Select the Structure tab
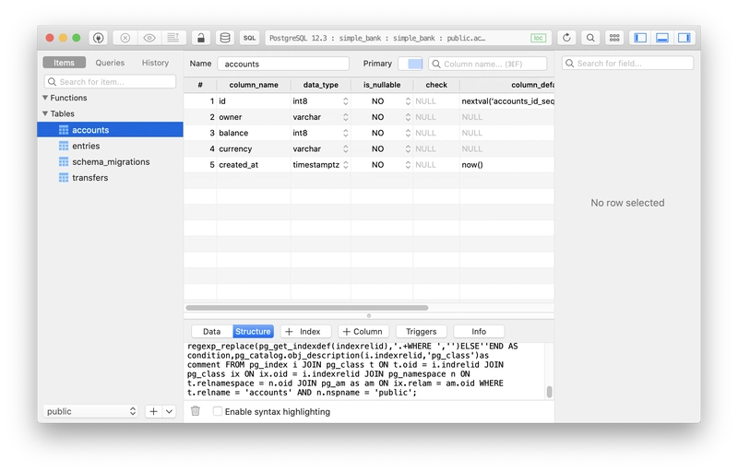Screen dimensions: 738x472 click(x=253, y=332)
